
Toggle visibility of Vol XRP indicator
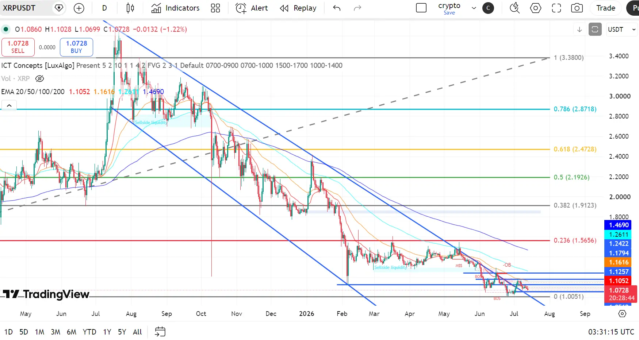[x=39, y=78]
